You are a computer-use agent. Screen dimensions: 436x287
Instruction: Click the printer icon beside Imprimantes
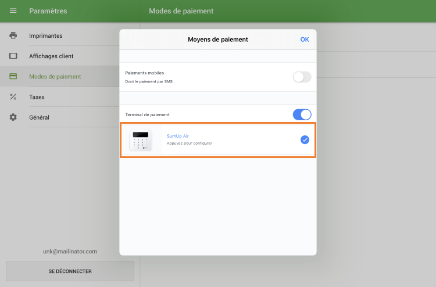click(13, 35)
